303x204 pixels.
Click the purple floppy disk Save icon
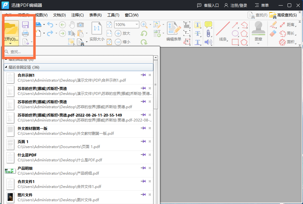[x=25, y=25]
